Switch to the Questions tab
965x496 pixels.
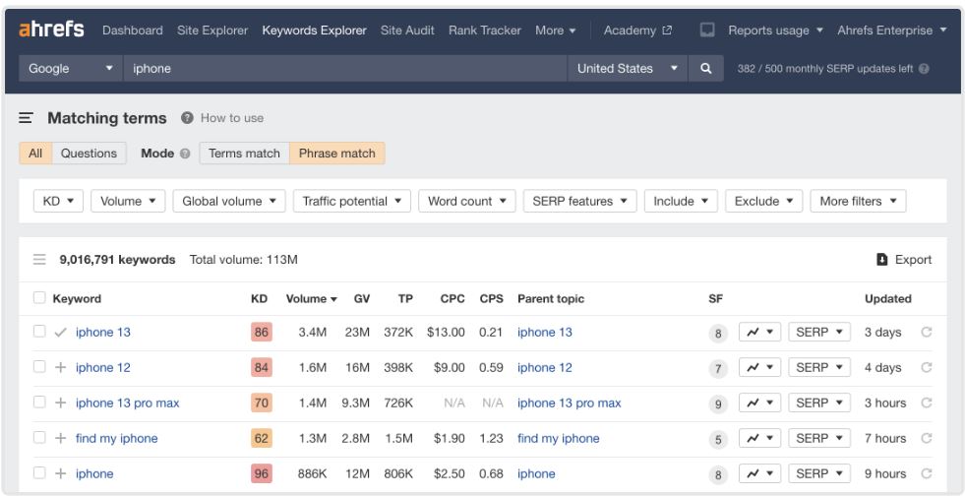point(89,154)
